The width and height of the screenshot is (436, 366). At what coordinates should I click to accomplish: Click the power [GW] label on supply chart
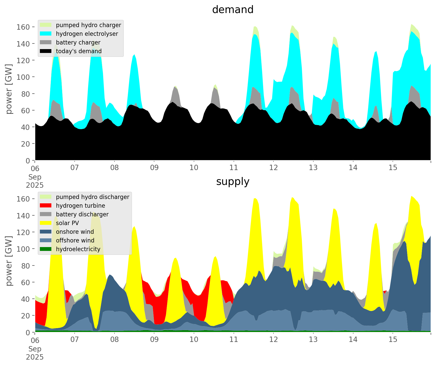pos(9,261)
